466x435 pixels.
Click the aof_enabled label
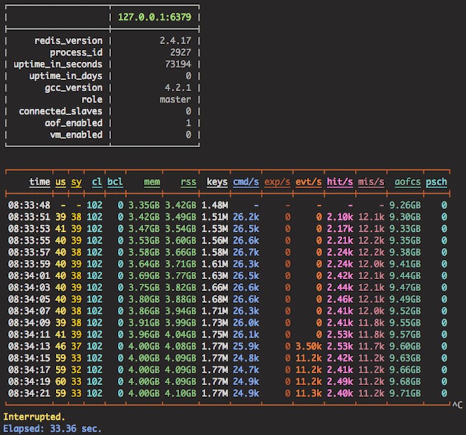[74, 123]
